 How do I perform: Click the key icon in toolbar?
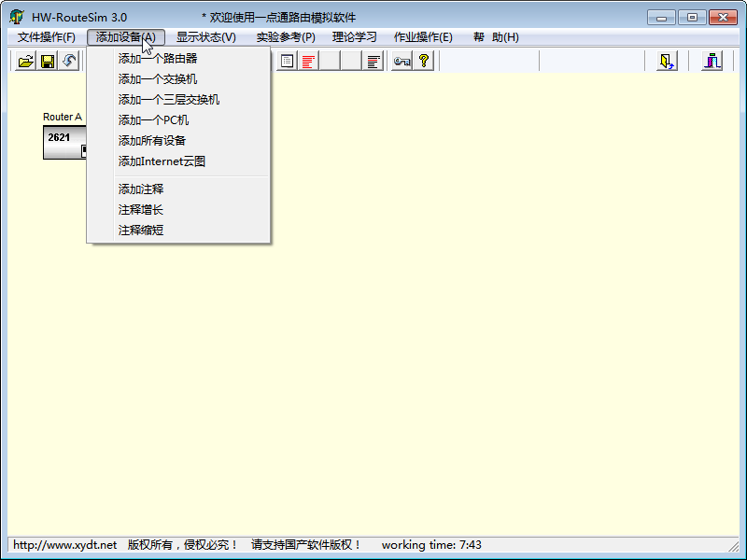click(402, 61)
